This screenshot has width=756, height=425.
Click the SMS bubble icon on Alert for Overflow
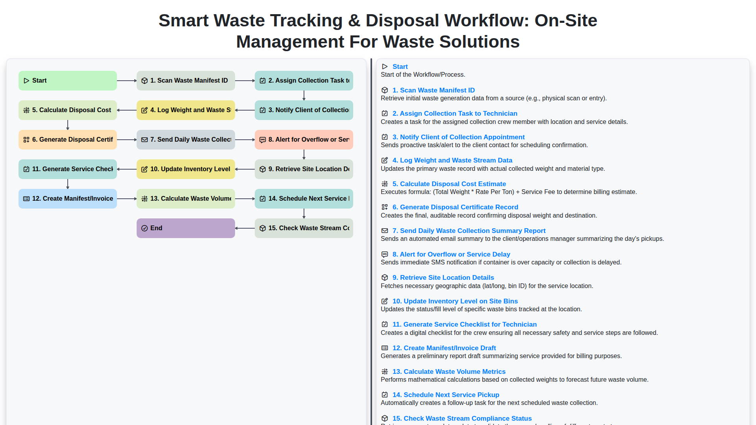pyautogui.click(x=262, y=140)
